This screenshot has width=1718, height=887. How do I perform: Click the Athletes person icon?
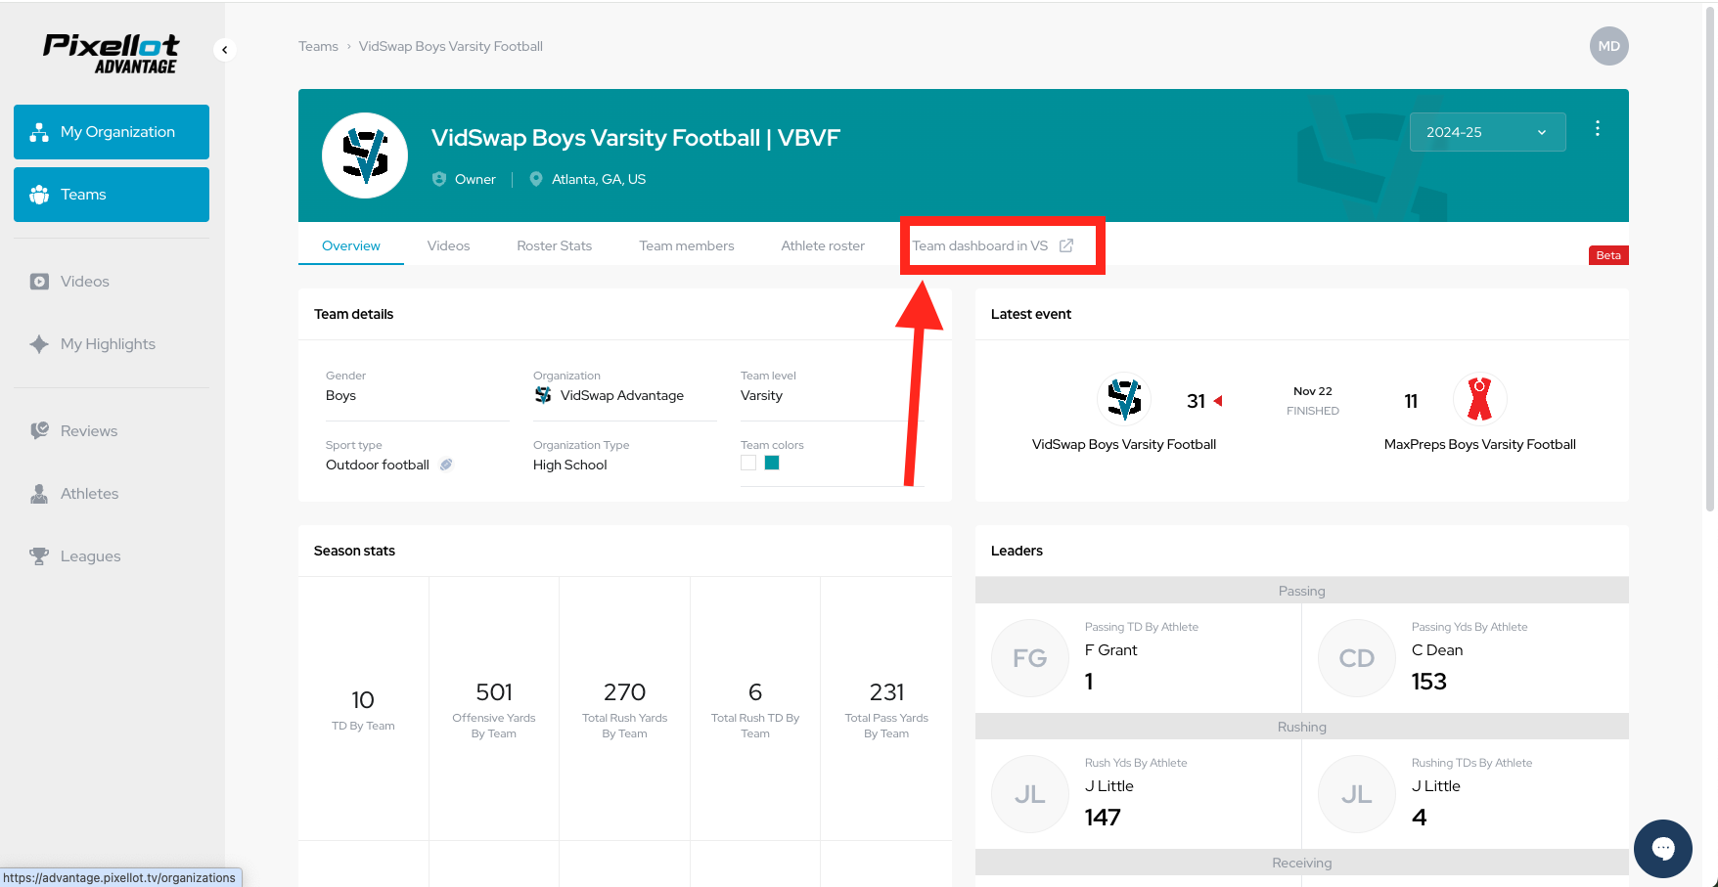[x=39, y=494]
